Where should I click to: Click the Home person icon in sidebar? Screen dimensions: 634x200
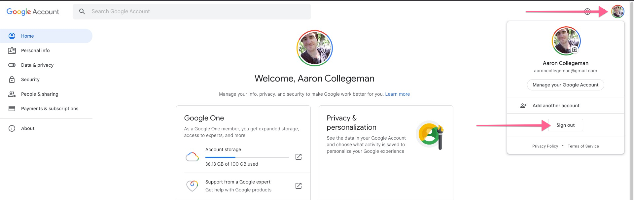(x=12, y=36)
